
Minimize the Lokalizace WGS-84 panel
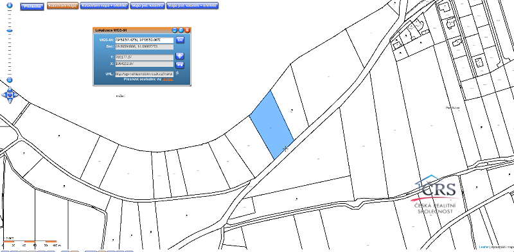coord(175,30)
